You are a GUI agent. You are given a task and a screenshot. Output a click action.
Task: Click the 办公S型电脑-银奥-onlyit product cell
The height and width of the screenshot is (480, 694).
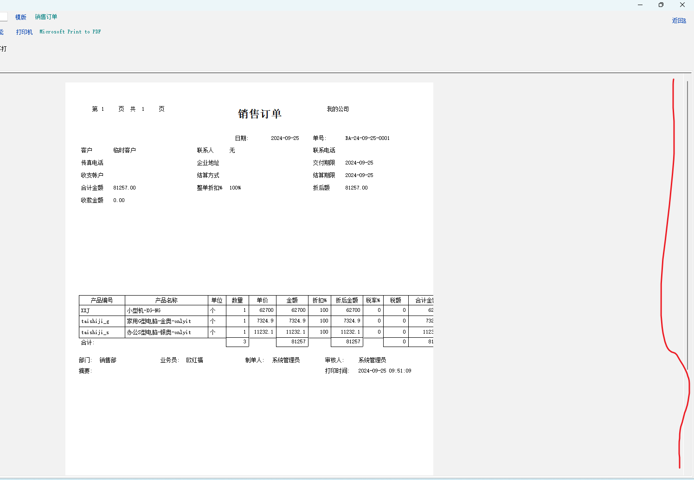pos(159,332)
